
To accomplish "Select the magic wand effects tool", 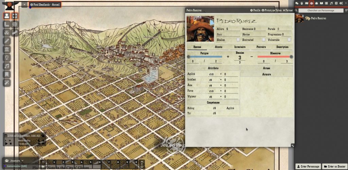I will click(x=7, y=83).
